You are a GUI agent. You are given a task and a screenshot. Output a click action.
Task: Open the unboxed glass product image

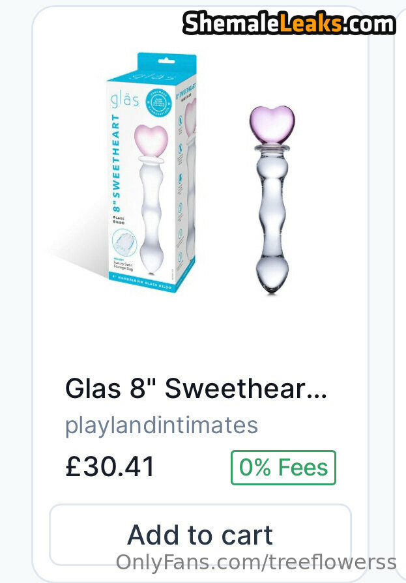point(272,200)
